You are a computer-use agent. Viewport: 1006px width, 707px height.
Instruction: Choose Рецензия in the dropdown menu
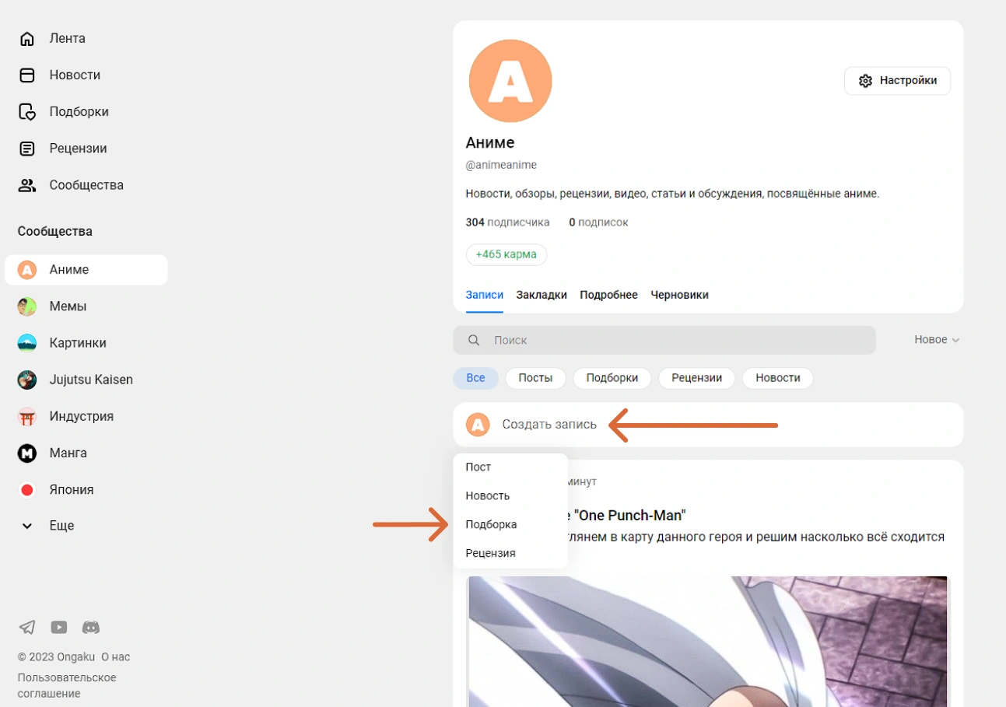coord(490,553)
